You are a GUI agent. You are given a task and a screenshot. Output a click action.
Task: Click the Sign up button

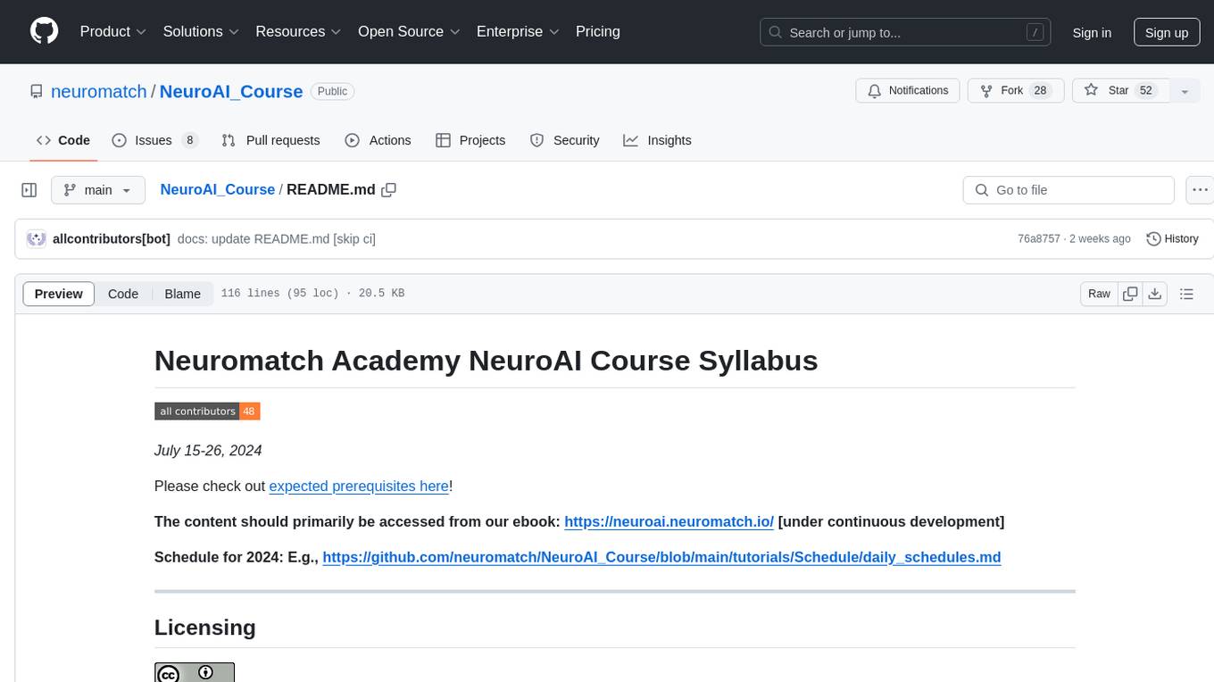point(1167,32)
